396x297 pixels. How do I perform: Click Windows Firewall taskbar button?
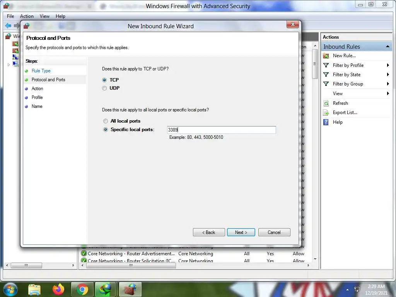coord(130,289)
